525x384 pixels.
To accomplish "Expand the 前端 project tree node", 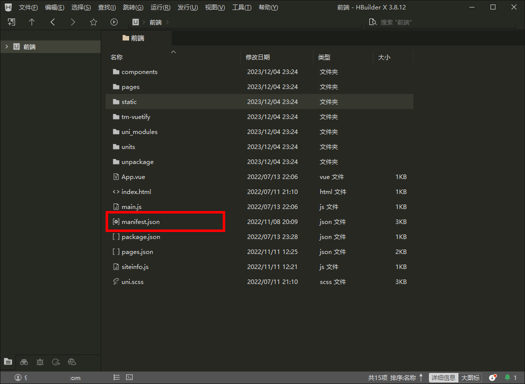I will 7,46.
